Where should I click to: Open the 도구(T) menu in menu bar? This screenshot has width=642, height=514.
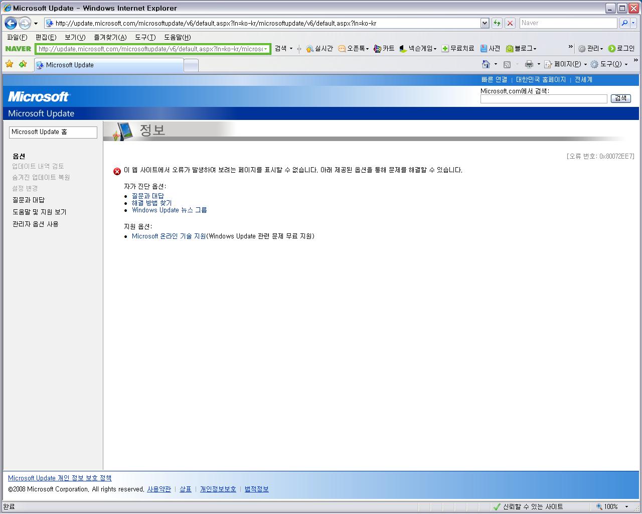point(145,37)
